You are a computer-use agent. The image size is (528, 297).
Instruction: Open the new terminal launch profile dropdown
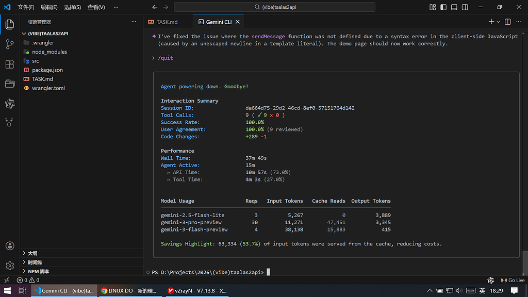click(499, 22)
